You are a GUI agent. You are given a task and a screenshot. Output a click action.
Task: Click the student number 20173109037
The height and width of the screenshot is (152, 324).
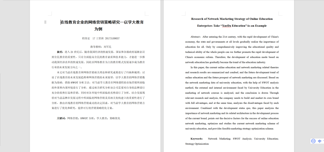tap(112, 38)
